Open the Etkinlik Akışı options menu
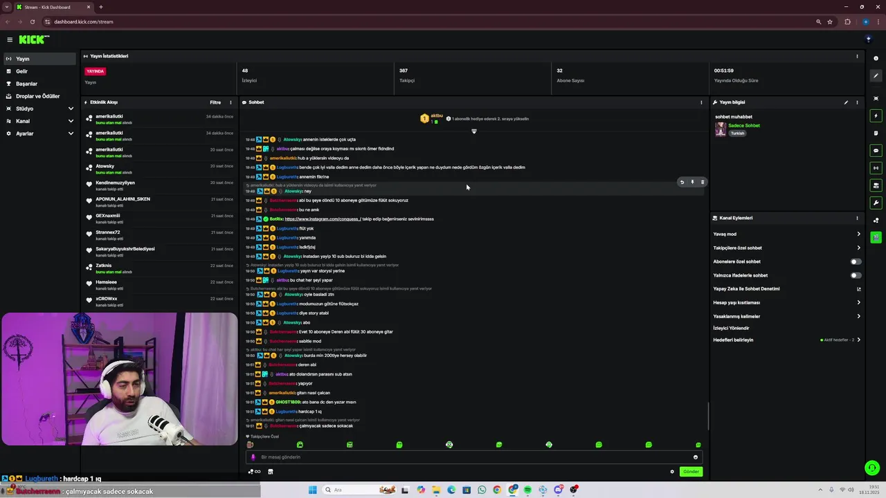Image resolution: width=886 pixels, height=498 pixels. [x=230, y=102]
